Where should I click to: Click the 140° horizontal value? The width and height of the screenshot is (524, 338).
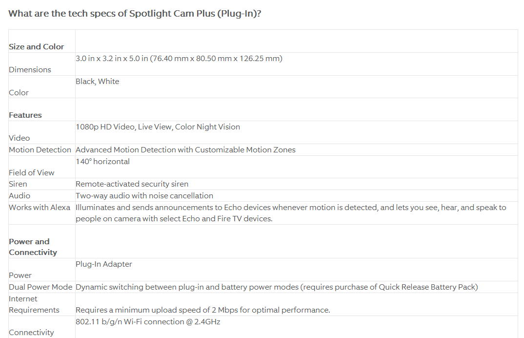pyautogui.click(x=102, y=162)
